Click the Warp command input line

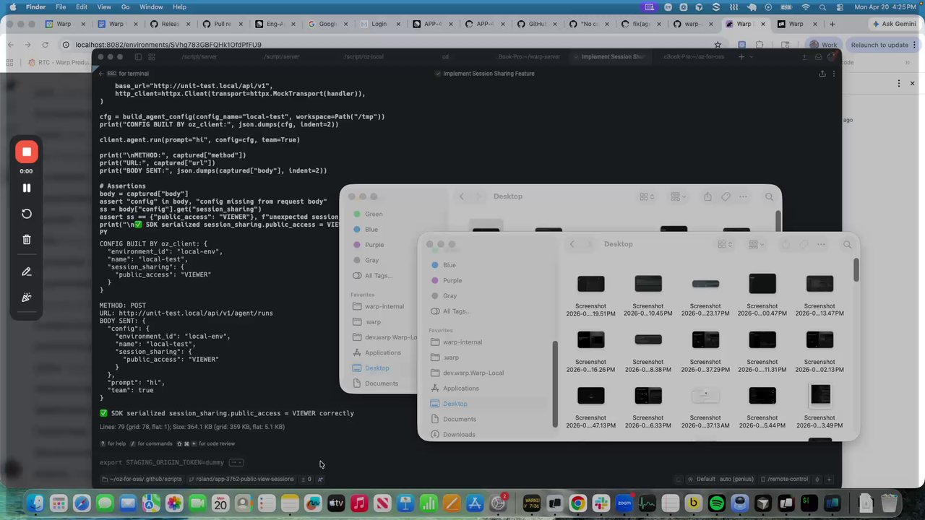coord(462,462)
